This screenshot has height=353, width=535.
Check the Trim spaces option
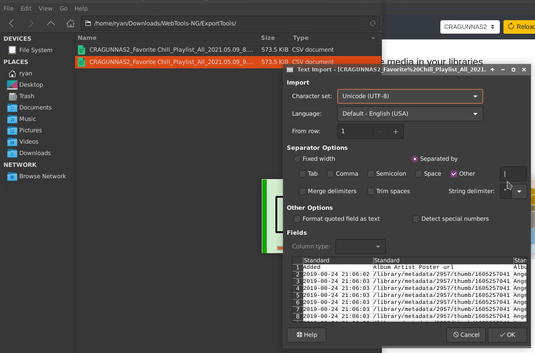370,191
